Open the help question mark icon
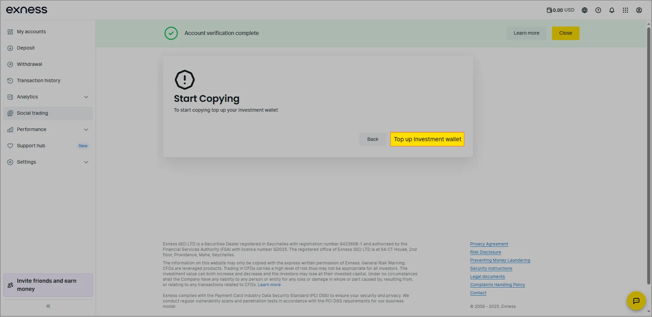This screenshot has height=317, width=652. point(598,10)
